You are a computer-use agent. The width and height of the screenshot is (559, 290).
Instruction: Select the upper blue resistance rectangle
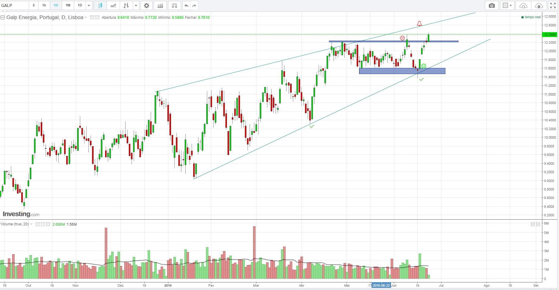tap(393, 42)
